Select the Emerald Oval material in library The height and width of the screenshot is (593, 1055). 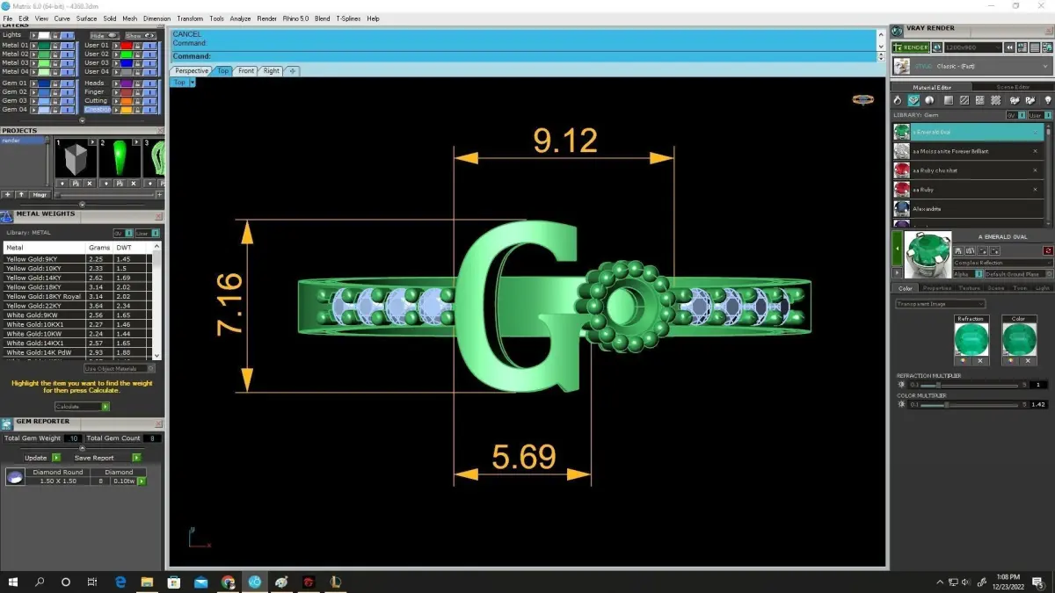pos(968,132)
